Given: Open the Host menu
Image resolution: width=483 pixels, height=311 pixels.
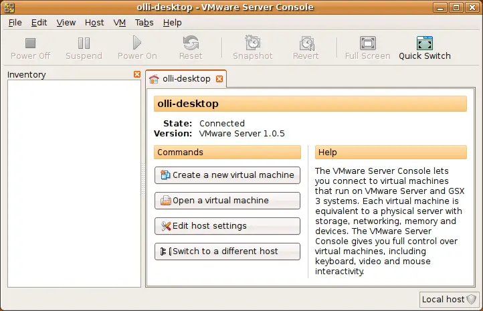Looking at the screenshot, I should [x=94, y=23].
